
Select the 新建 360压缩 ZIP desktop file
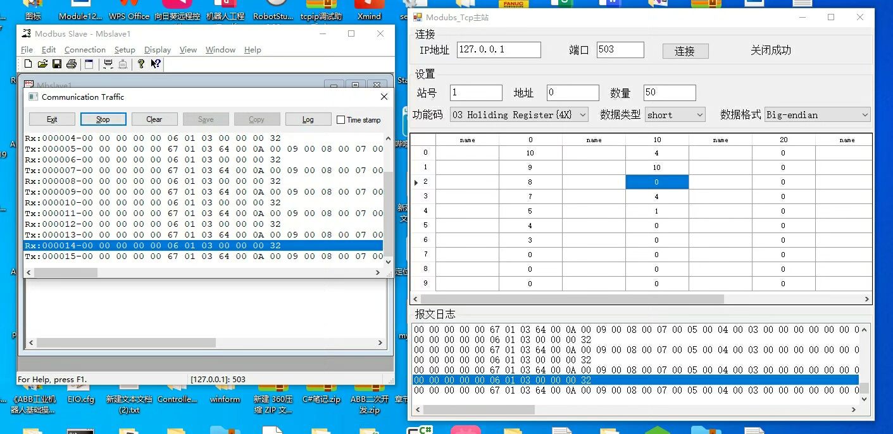click(x=273, y=399)
